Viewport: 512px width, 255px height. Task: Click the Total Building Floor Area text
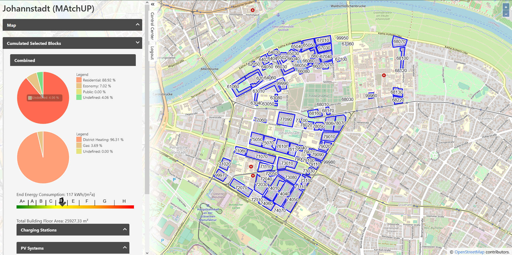click(x=52, y=221)
